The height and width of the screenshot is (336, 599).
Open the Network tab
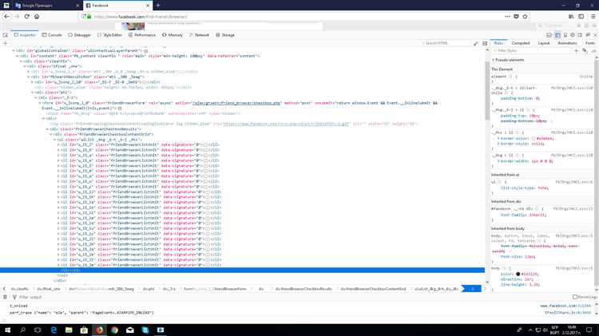199,35
